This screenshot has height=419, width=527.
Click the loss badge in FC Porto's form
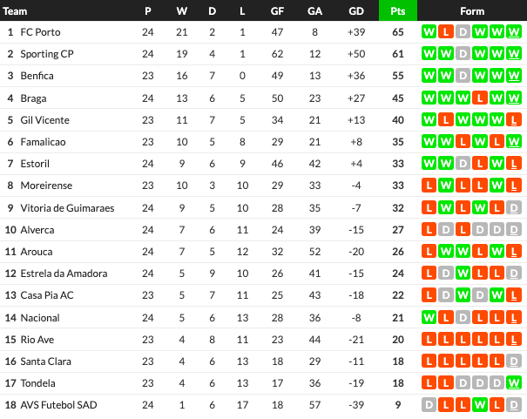pyautogui.click(x=446, y=32)
